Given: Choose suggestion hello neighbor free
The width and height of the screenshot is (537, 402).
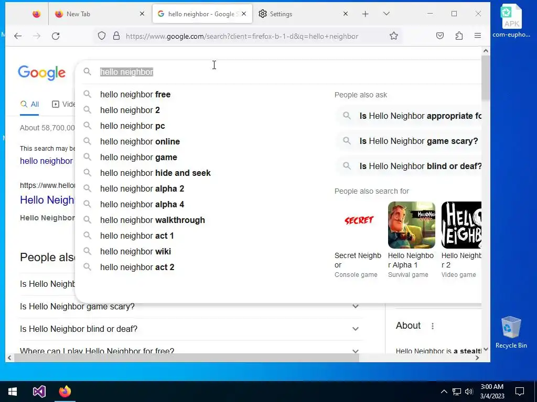Looking at the screenshot, I should click(x=135, y=94).
